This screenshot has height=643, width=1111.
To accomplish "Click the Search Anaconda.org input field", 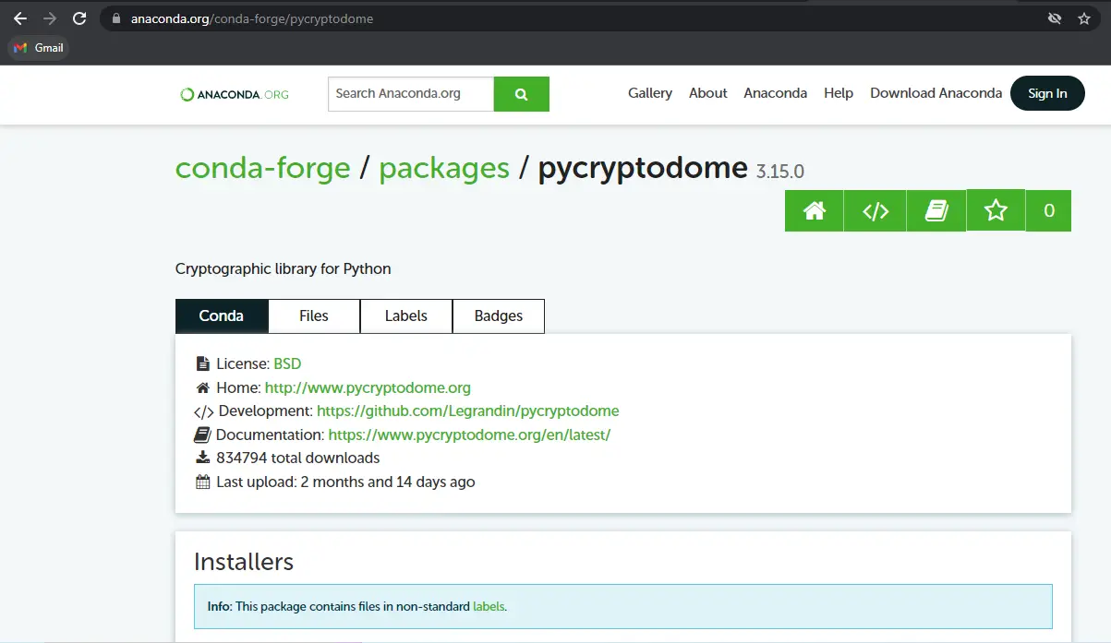I will 410,94.
